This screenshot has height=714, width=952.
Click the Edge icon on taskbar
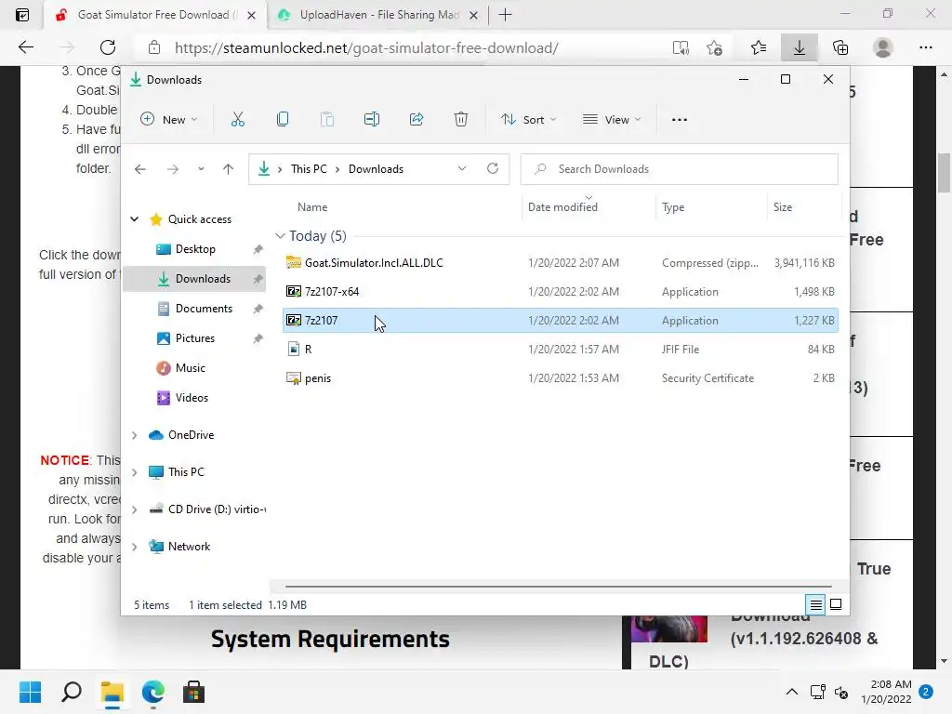153,692
